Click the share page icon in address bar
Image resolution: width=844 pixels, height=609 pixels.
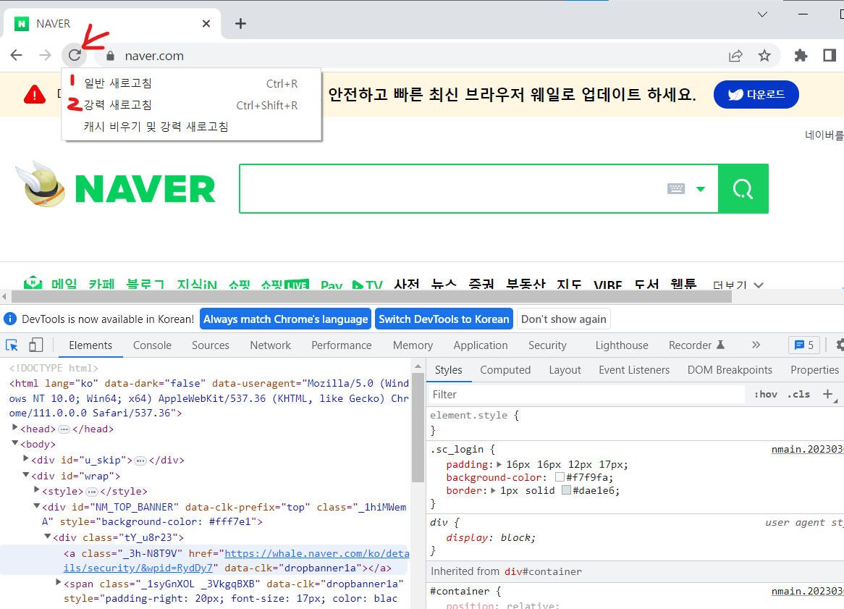coord(735,56)
